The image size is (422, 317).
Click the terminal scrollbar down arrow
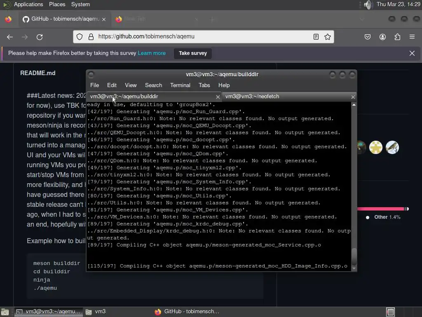point(354,268)
